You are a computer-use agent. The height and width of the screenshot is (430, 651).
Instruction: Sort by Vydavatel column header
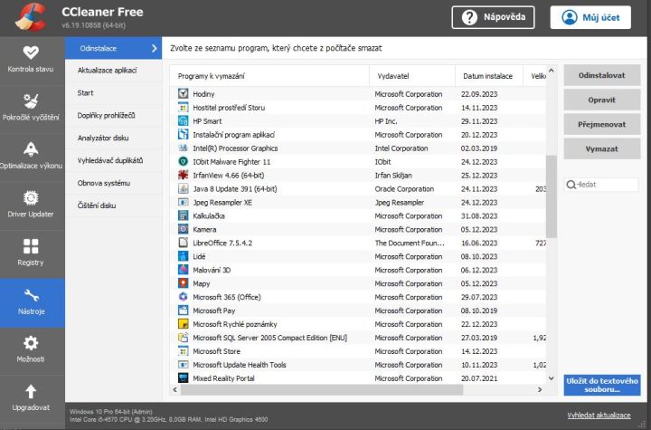coord(412,76)
